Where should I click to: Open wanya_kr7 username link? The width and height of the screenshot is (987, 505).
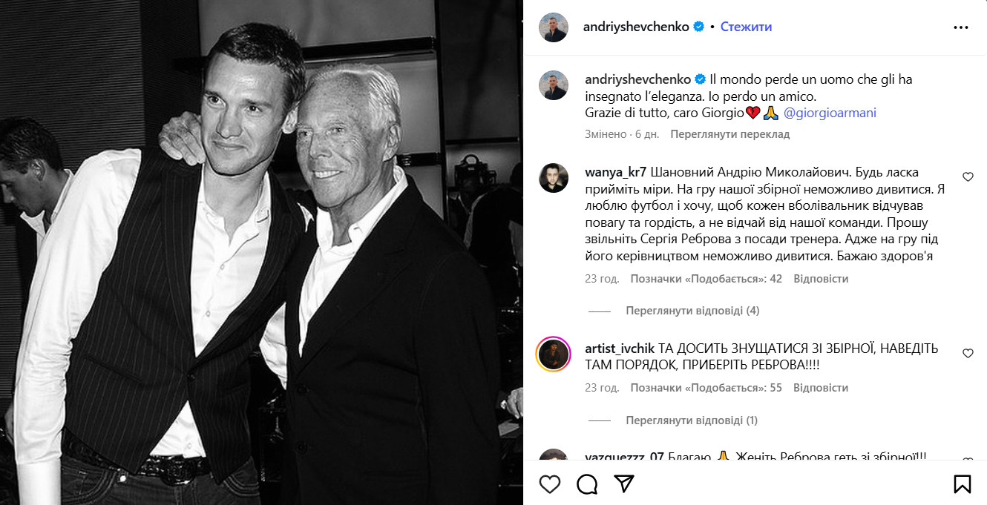click(x=616, y=172)
